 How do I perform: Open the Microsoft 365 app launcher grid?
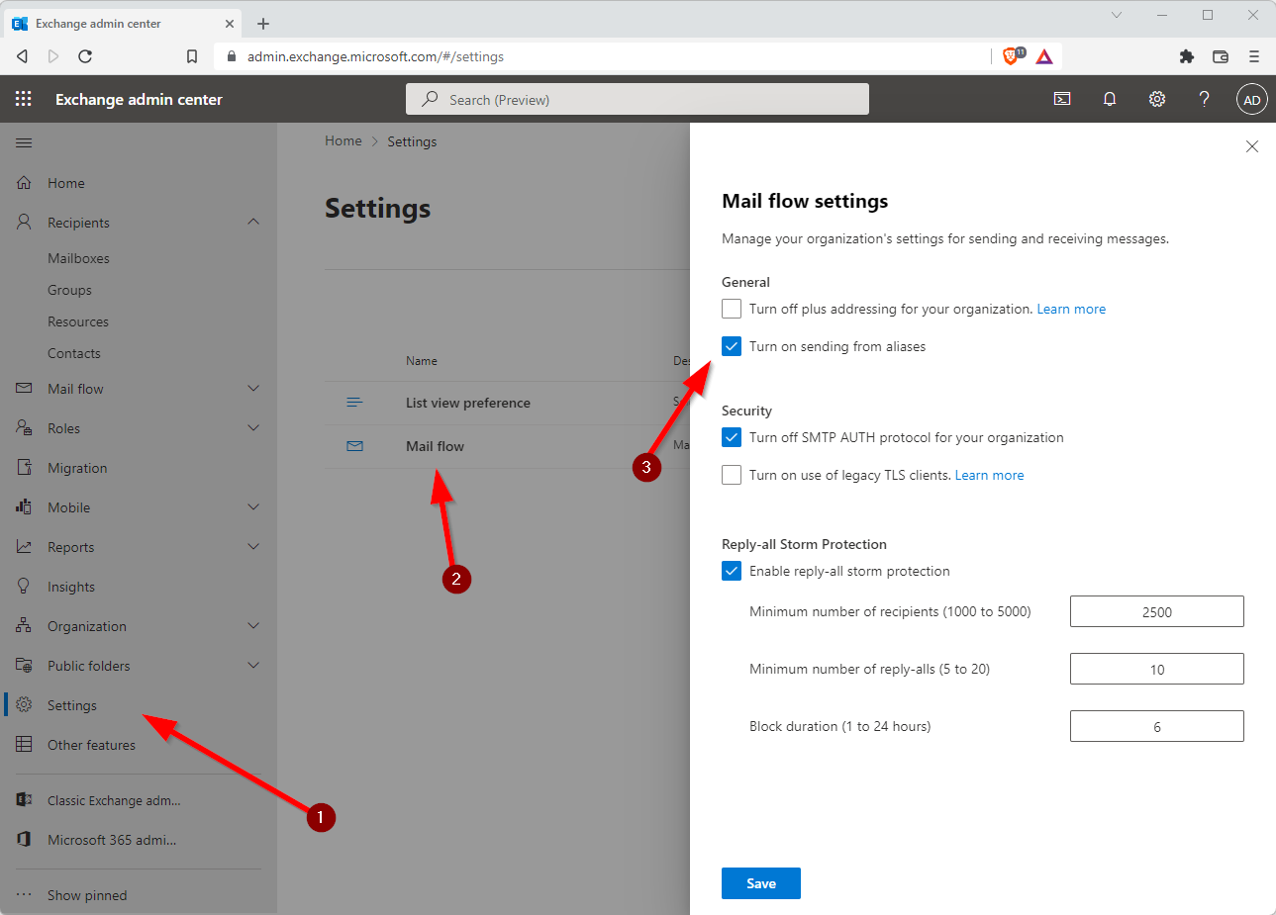[23, 99]
